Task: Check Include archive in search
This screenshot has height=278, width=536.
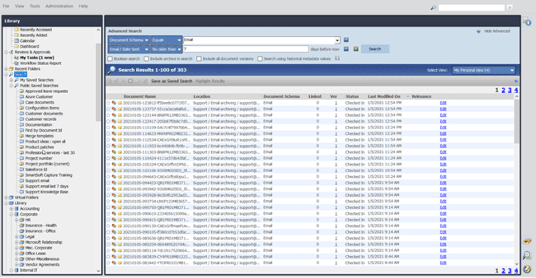Action: (x=145, y=58)
